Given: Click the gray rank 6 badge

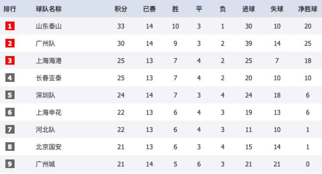Looking at the screenshot, I should click(x=10, y=112).
